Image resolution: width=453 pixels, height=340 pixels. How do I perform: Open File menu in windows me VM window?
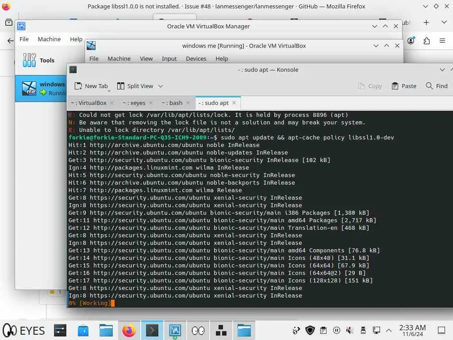[x=94, y=59]
